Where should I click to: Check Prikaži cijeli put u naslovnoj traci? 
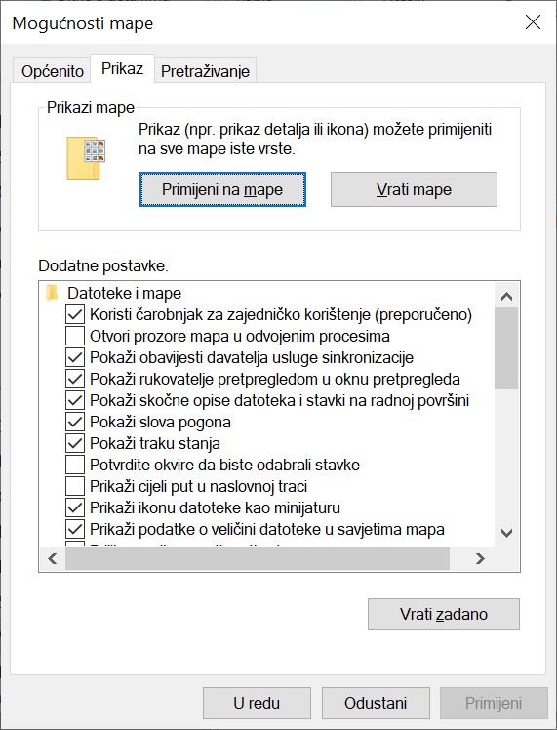[x=75, y=486]
